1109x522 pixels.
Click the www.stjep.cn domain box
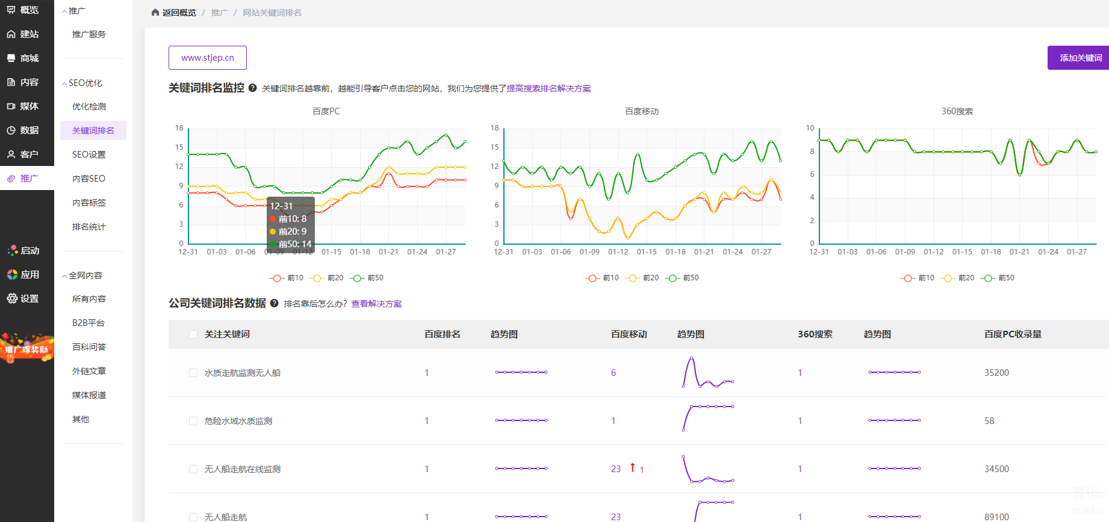point(208,58)
